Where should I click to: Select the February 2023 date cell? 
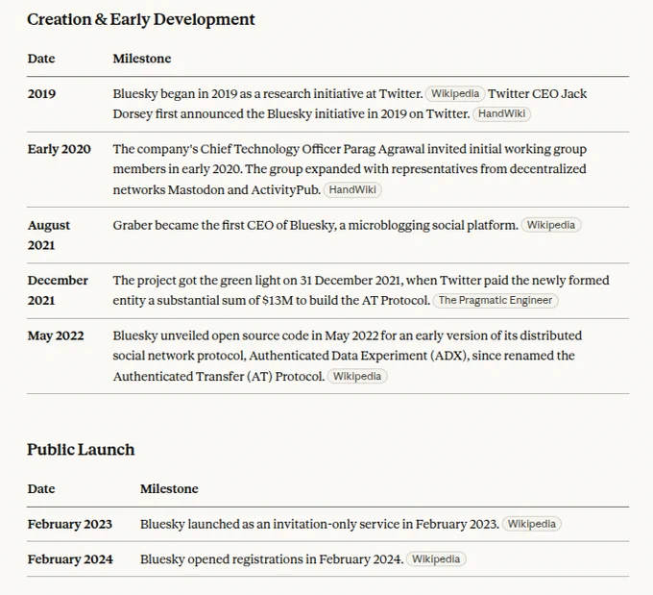pyautogui.click(x=70, y=524)
